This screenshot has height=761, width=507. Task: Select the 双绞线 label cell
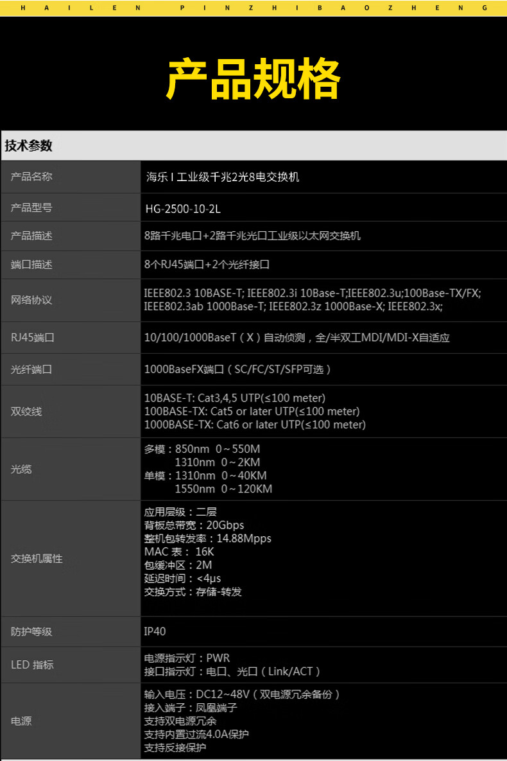coord(71,412)
